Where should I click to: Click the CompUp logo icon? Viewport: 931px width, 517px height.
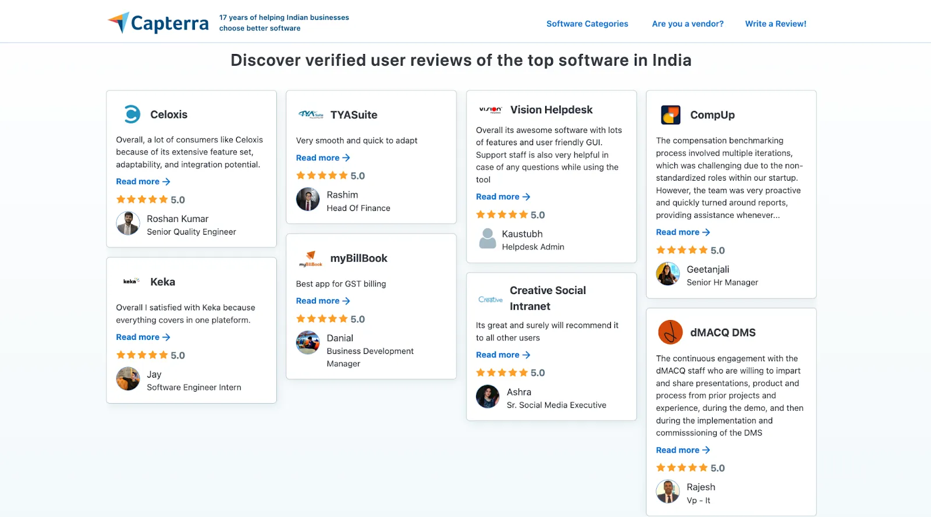[671, 114]
